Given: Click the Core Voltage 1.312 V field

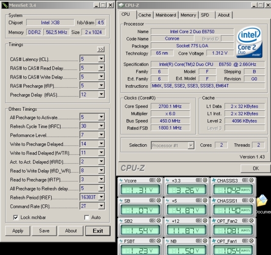Looking at the screenshot, I should coord(220,53).
